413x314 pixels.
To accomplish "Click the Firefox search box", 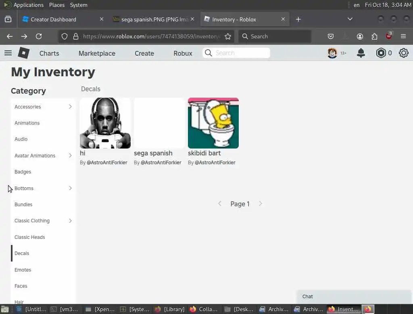I will (x=275, y=36).
